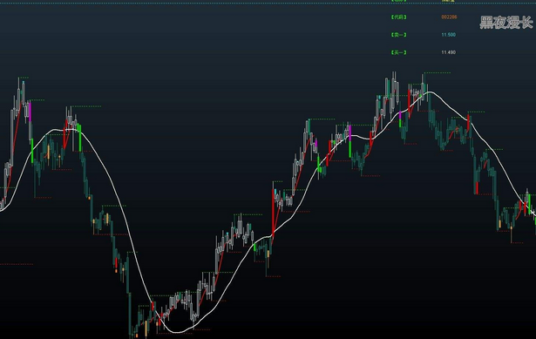Viewport: 536px width, 339px height.
Task: Click ask price 11.500
Action: 448,35
